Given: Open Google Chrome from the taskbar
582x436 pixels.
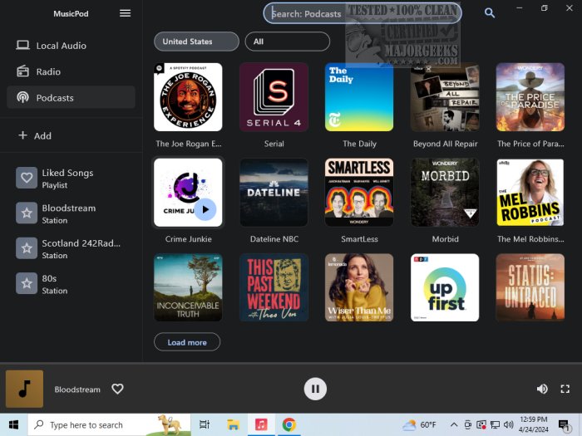Looking at the screenshot, I should [x=289, y=425].
